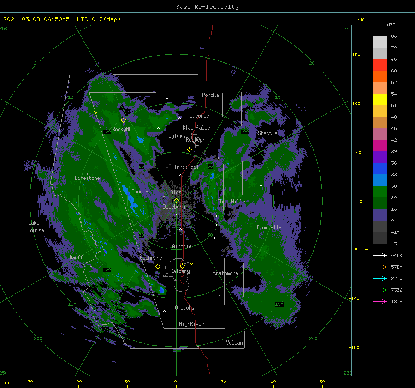This screenshot has width=415, height=388.
Task: Click the Airdrie label
Action: 182,246
